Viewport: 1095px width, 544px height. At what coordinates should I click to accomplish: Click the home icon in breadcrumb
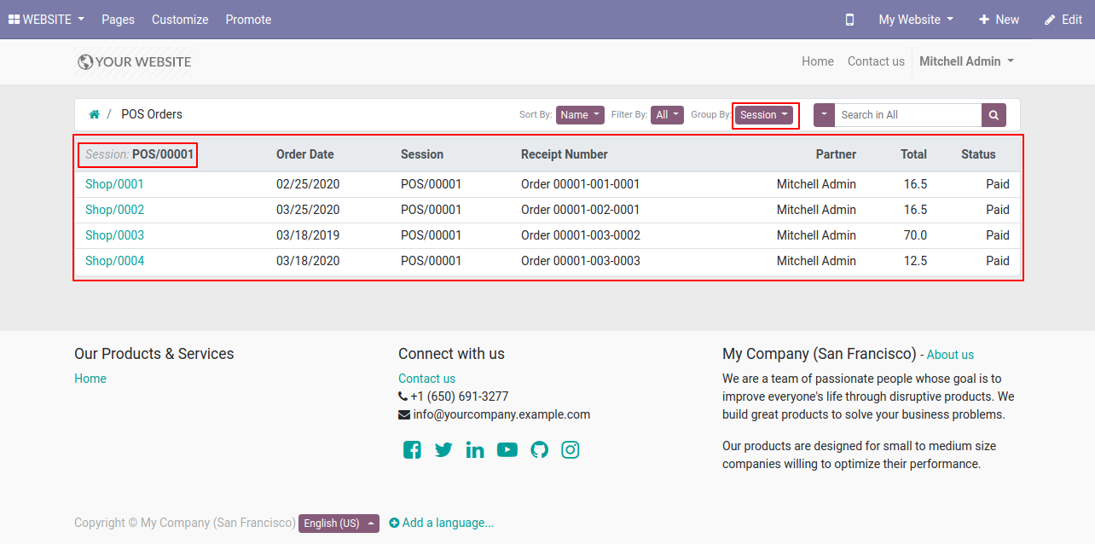(x=95, y=114)
